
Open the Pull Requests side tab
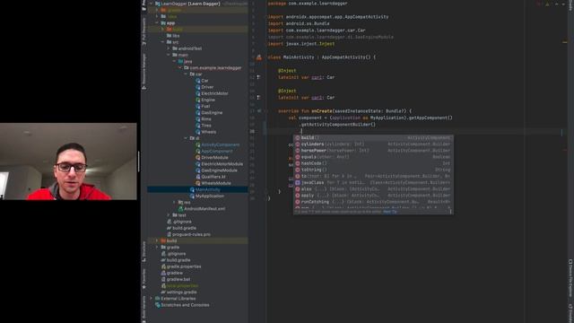[x=143, y=31]
